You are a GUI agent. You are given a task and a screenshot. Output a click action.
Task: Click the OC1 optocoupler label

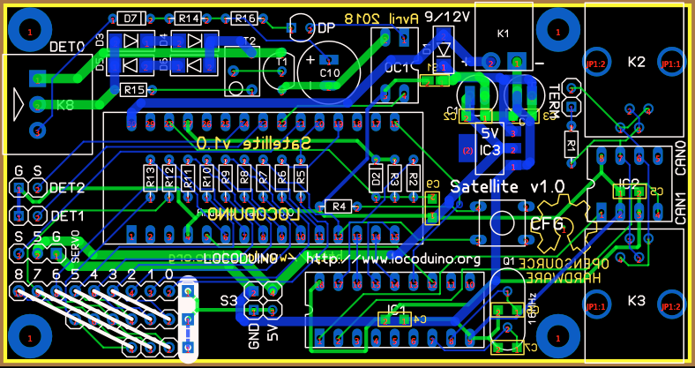(396, 68)
